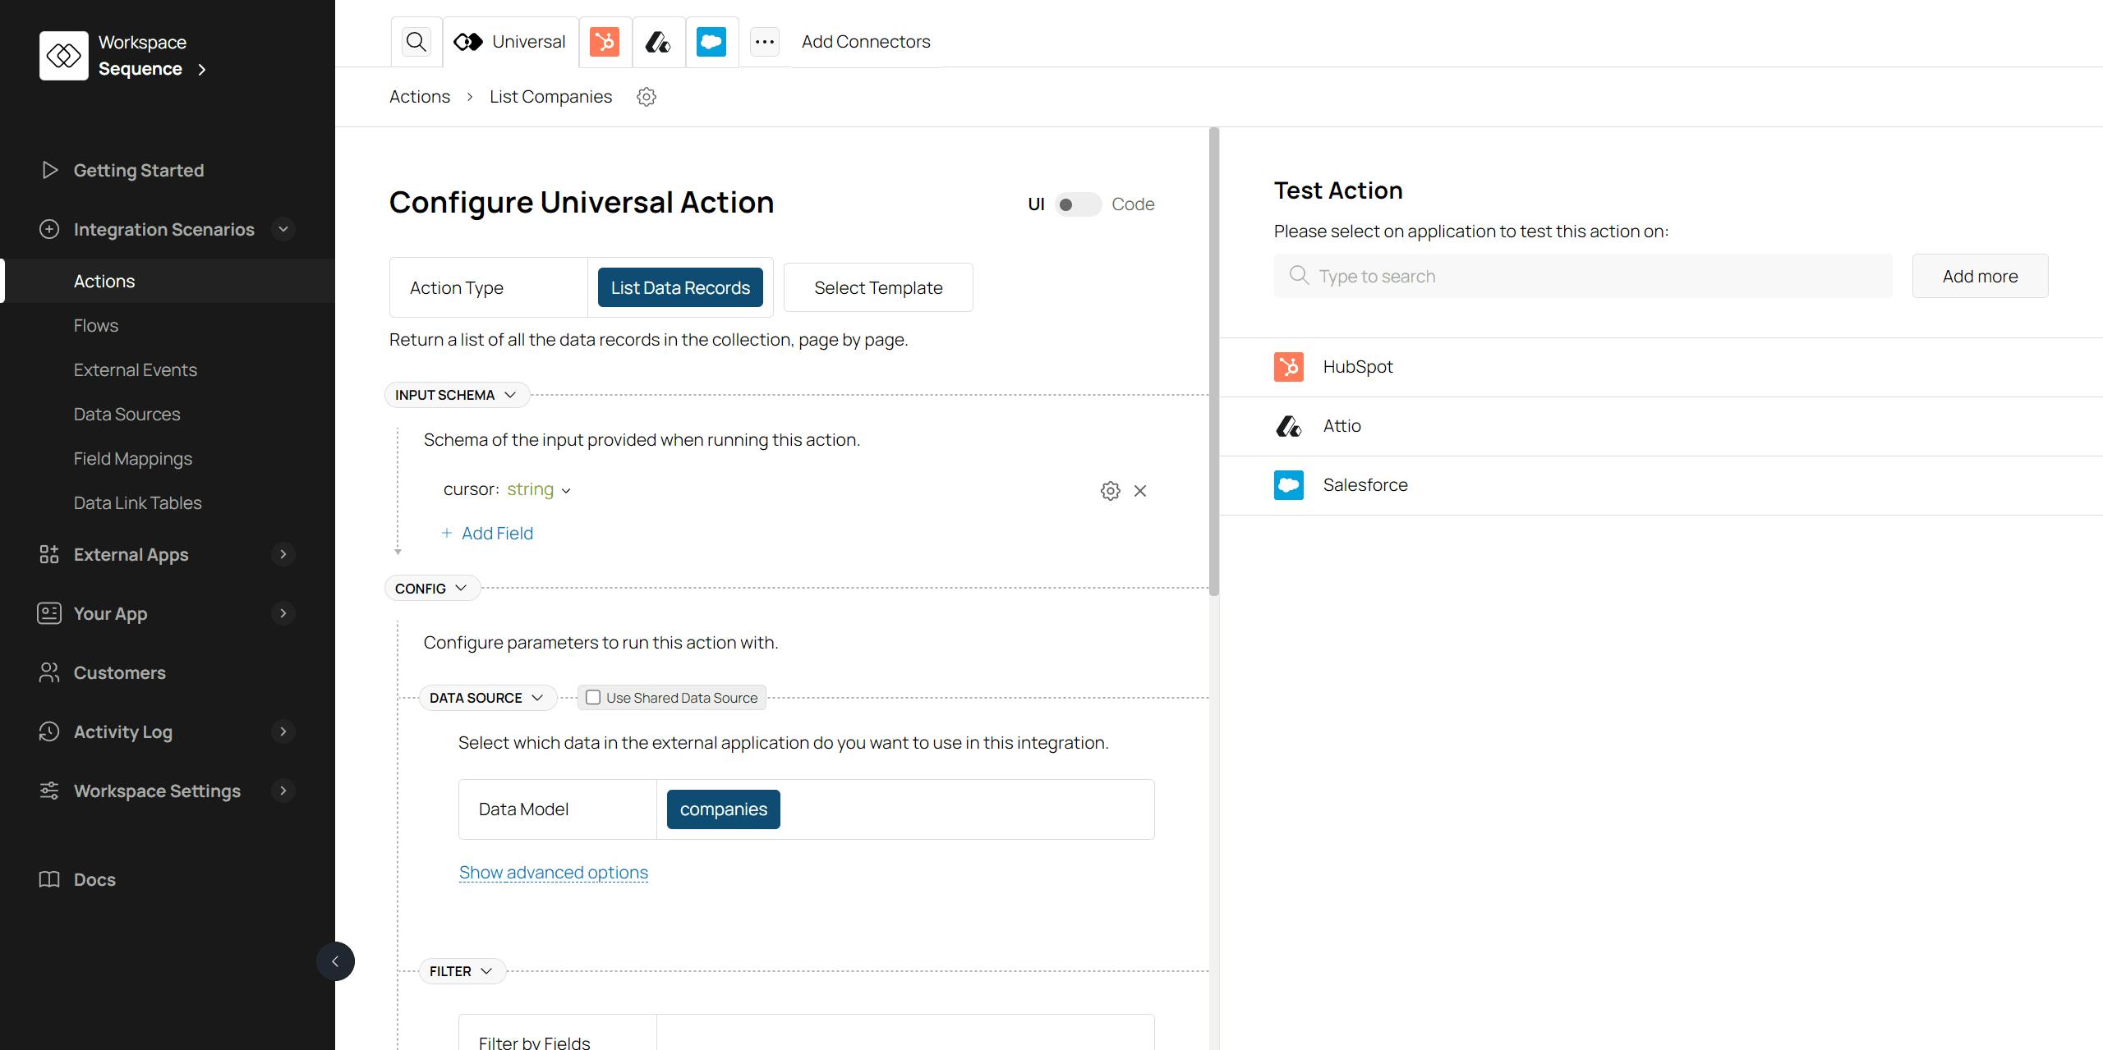
Task: Open the three-dots more connectors menu
Action: pos(765,42)
